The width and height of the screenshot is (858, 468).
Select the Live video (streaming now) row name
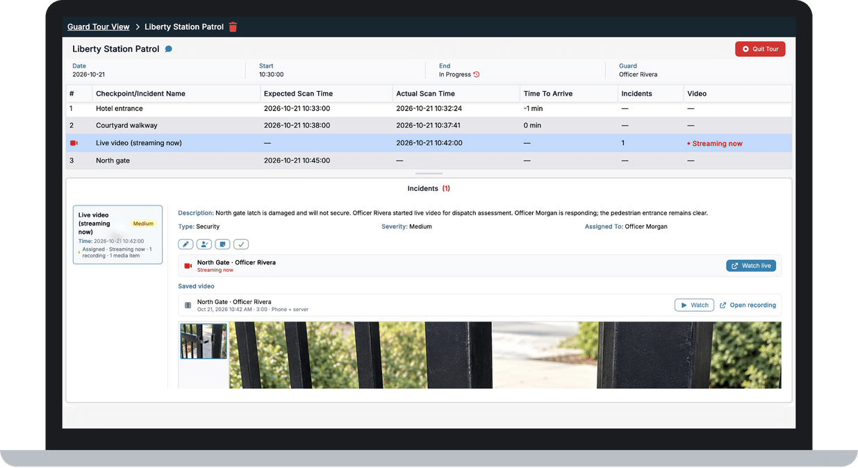(x=139, y=143)
